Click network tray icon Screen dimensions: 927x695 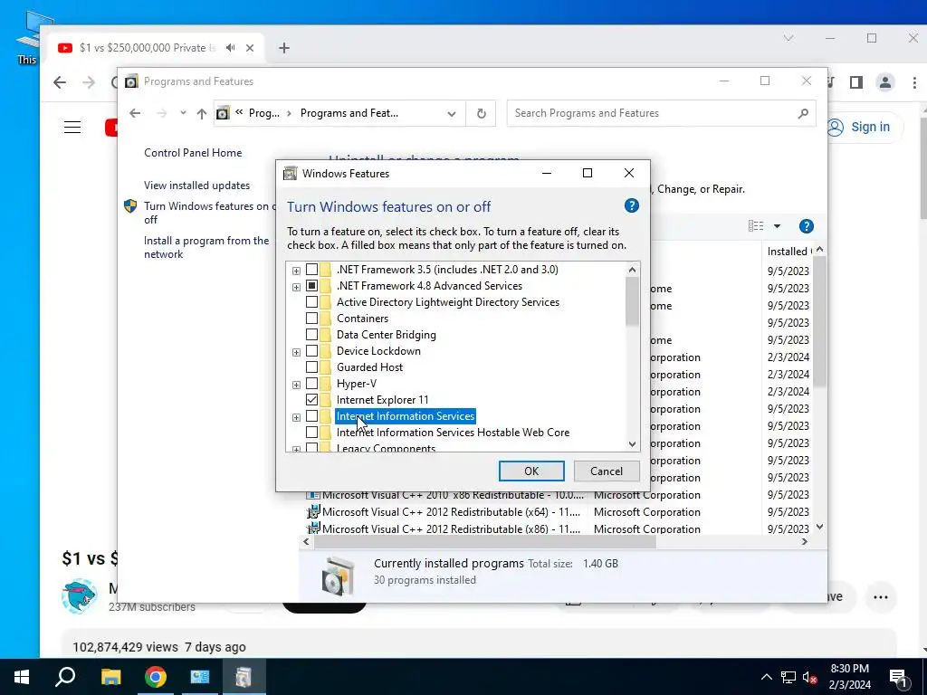click(x=788, y=677)
